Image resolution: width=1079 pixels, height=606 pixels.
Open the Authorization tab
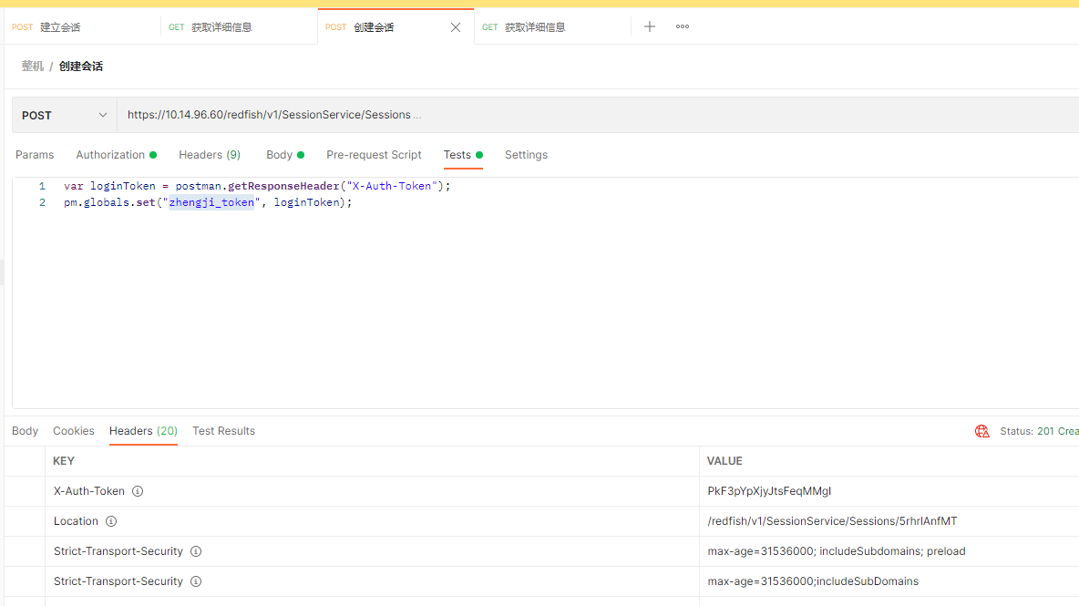click(x=110, y=154)
